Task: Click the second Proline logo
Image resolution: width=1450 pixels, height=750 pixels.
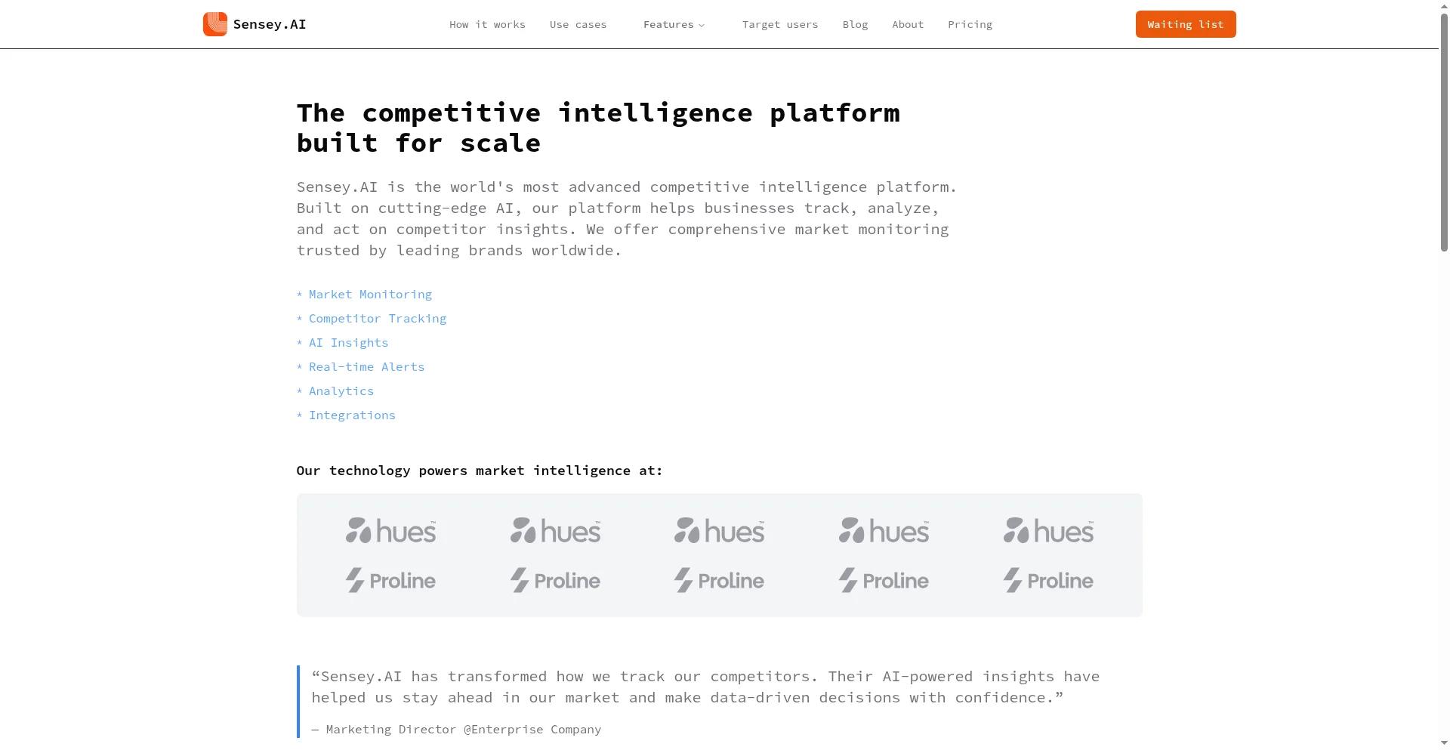Action: 555,580
